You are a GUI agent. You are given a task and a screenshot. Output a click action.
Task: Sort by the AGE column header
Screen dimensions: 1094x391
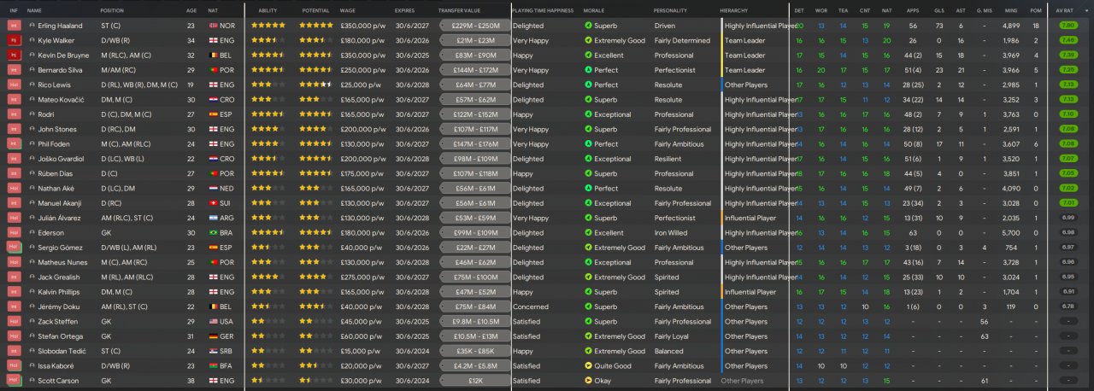[191, 9]
